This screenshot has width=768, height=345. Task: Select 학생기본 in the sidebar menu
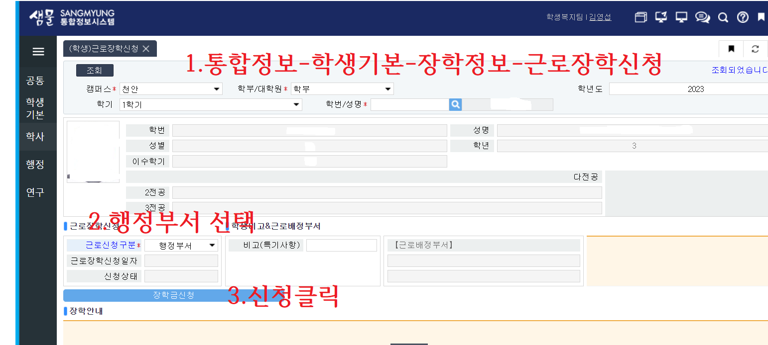point(35,108)
